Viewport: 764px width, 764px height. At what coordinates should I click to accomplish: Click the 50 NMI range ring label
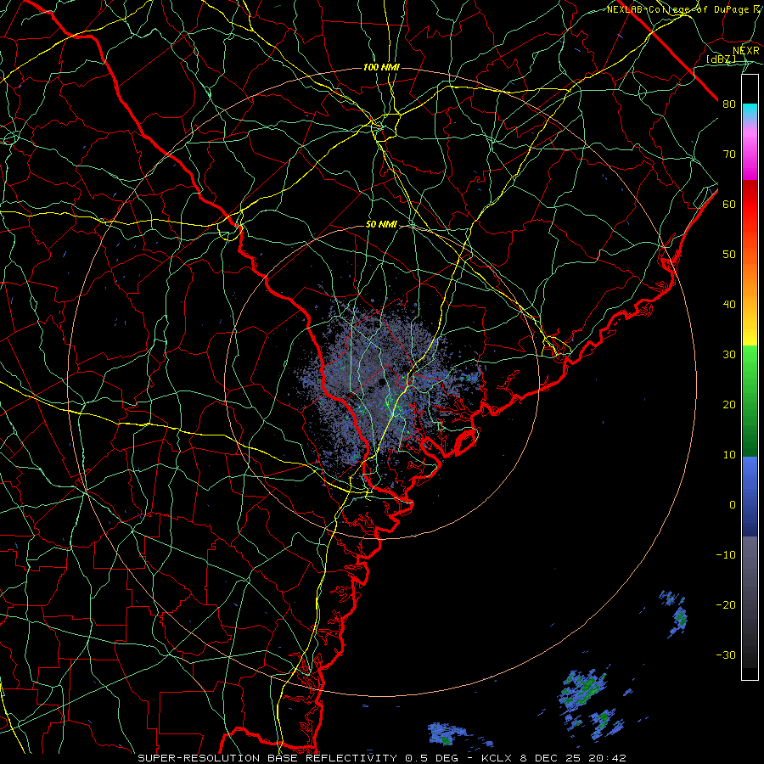click(381, 225)
